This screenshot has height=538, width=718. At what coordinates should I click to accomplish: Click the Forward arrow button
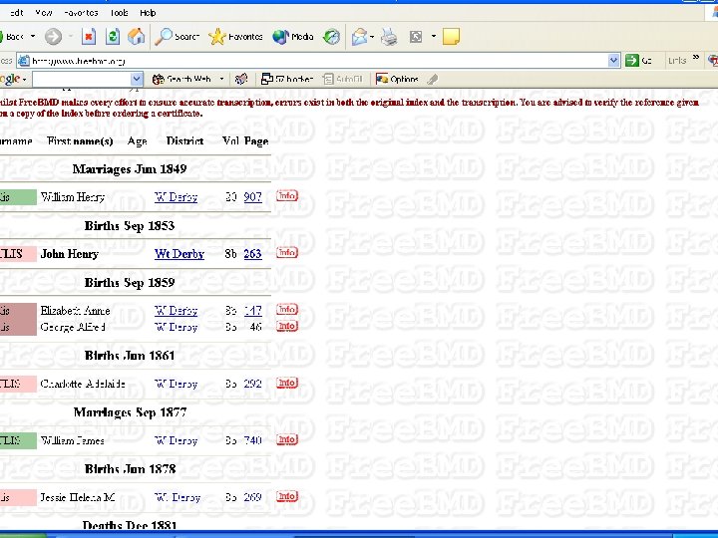coord(53,36)
